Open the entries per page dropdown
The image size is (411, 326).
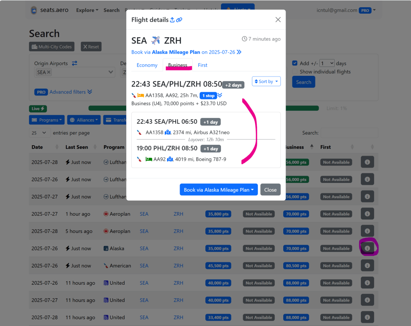coord(39,133)
